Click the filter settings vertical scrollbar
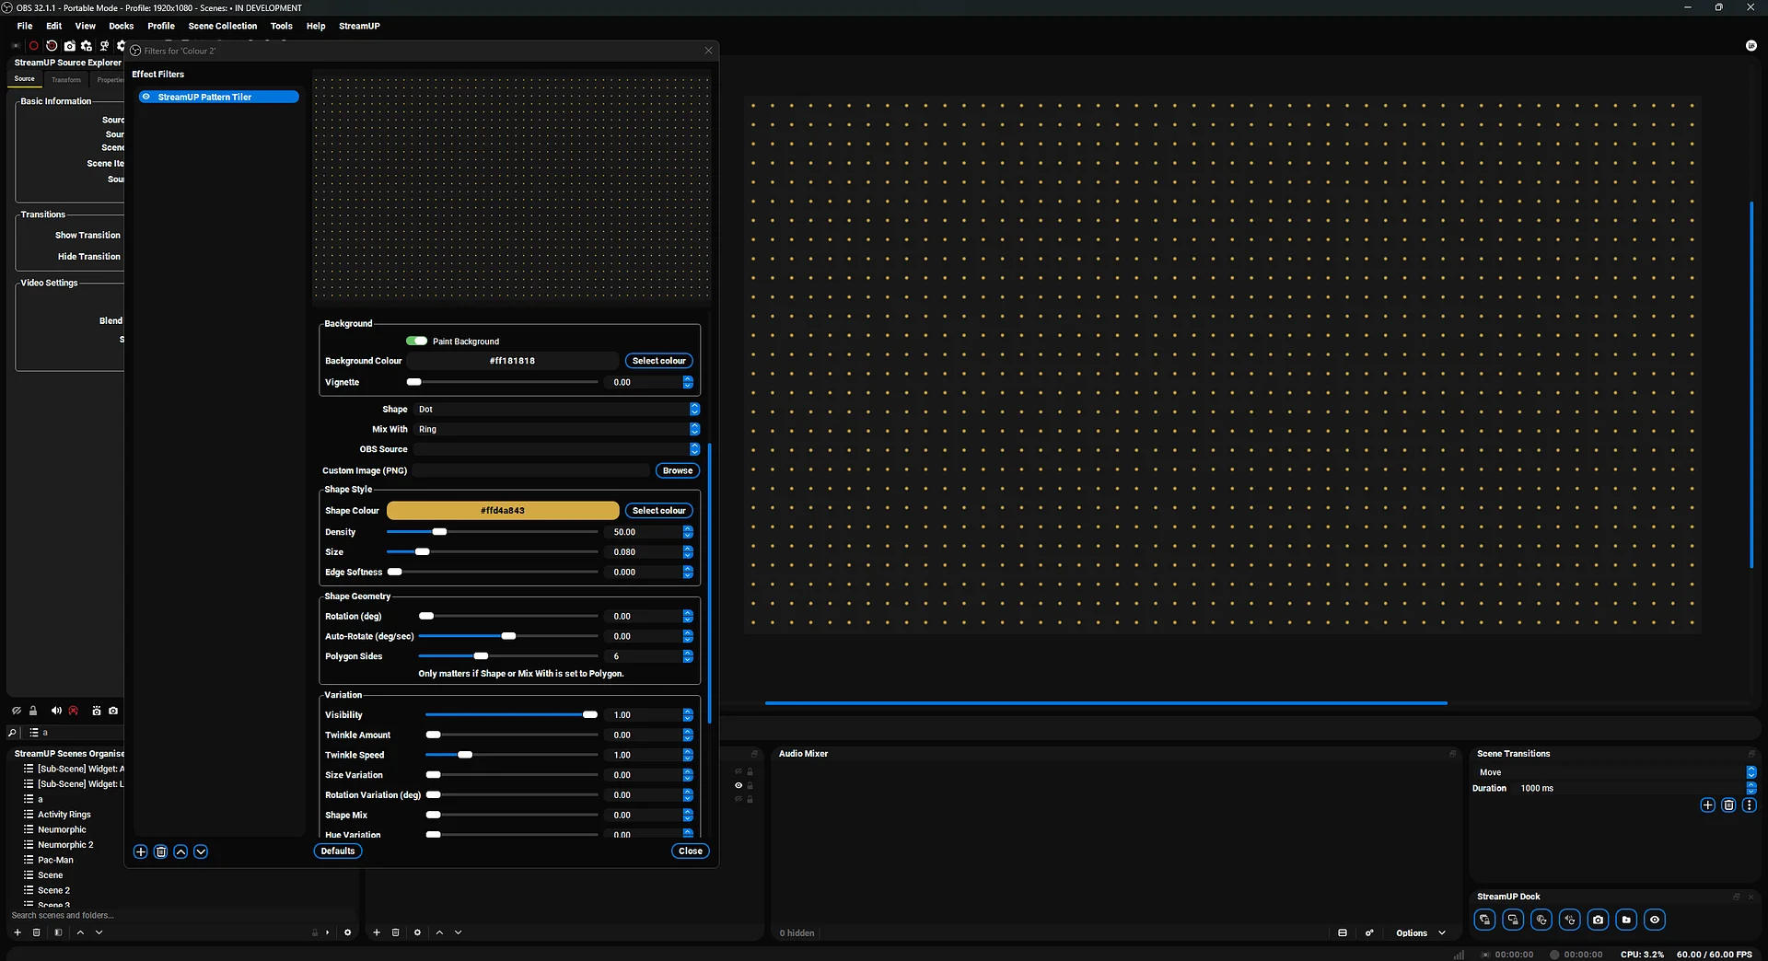The width and height of the screenshot is (1768, 961). (709, 585)
